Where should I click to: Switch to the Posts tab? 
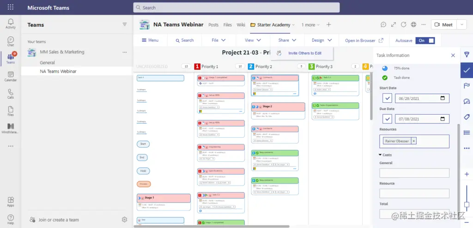coord(213,25)
